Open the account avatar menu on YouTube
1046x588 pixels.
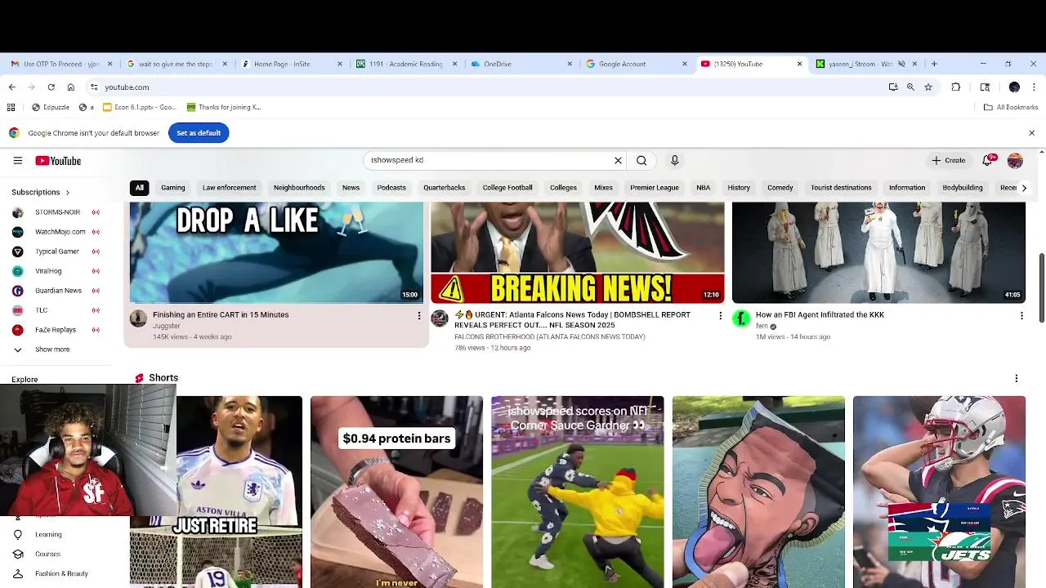(x=1015, y=161)
